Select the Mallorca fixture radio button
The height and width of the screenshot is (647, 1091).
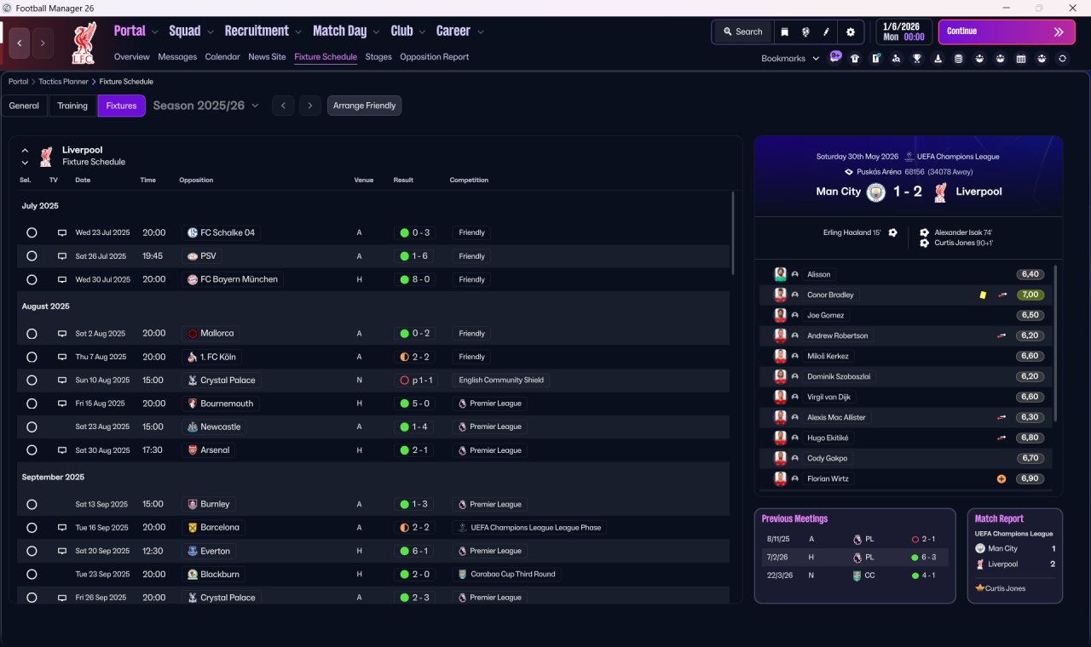tap(32, 334)
